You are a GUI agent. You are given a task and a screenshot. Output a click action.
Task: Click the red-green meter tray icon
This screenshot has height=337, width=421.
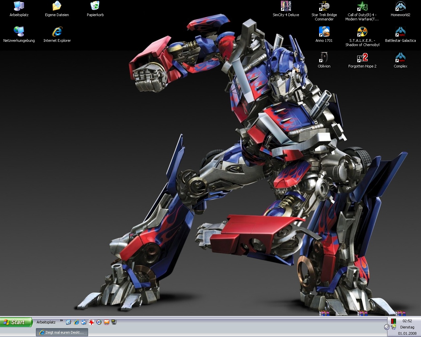pyautogui.click(x=393, y=321)
